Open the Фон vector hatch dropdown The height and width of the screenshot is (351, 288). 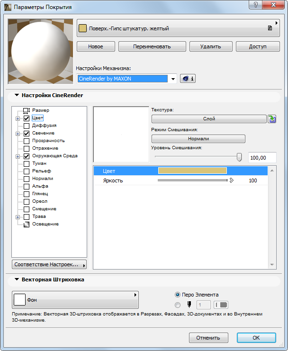(x=75, y=300)
